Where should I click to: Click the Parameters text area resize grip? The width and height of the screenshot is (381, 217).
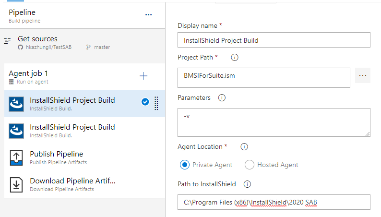tap(368, 134)
